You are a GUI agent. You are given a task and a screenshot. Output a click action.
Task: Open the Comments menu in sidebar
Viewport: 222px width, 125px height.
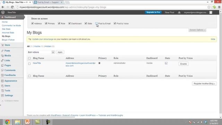(x=10, y=70)
